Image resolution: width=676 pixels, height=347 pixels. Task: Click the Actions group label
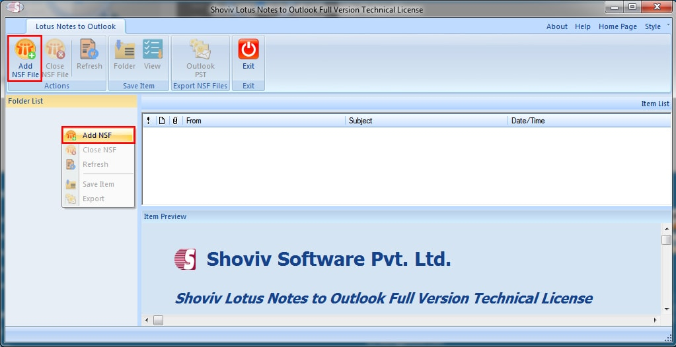pos(56,86)
